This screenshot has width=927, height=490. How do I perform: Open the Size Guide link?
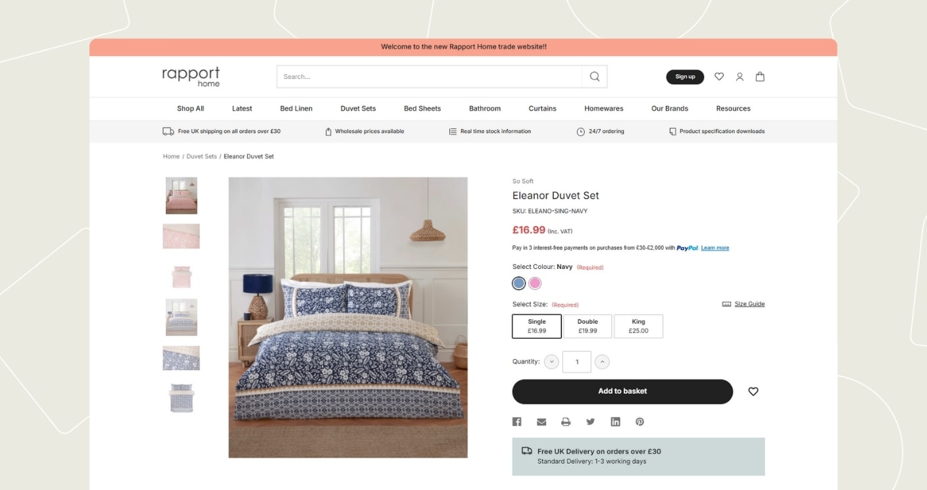click(x=749, y=304)
